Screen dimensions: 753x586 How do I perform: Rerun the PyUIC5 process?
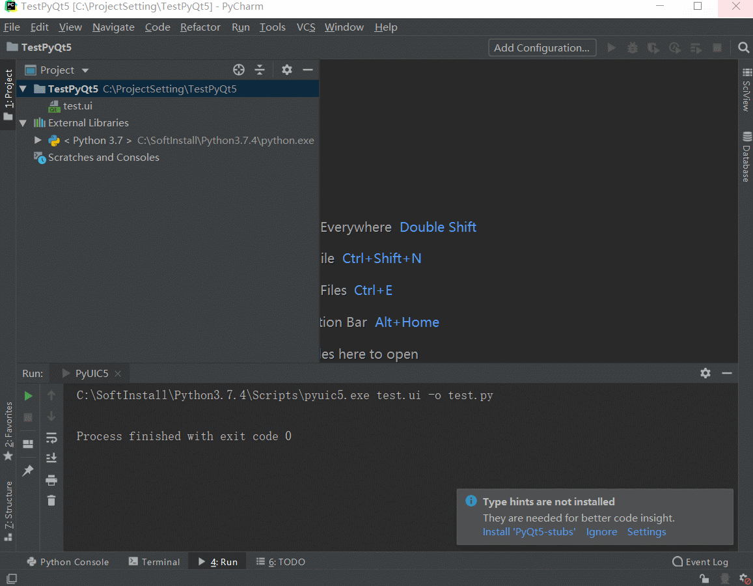[x=28, y=395]
